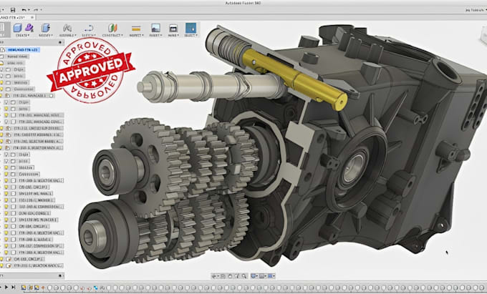The width and height of the screenshot is (487, 294).
Task: Click the Make 3D print tool icon
Action: pyautogui.click(x=173, y=29)
